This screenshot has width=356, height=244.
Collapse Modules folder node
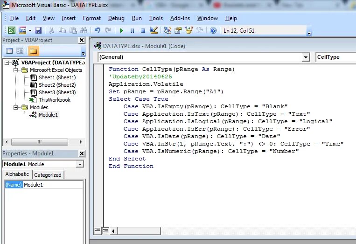click(x=16, y=107)
